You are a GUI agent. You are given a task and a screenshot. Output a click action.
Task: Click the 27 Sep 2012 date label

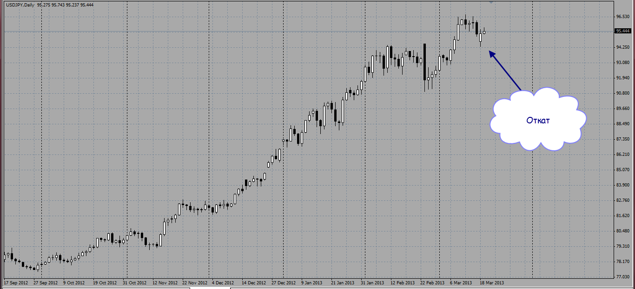46,283
